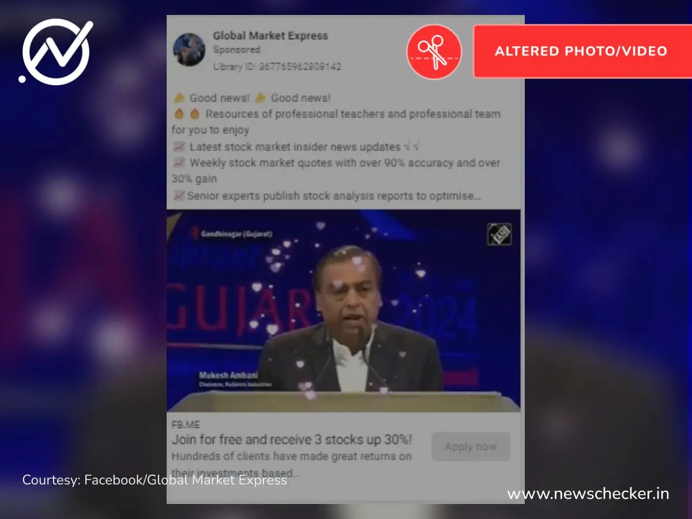Select the ALTERED PHOTO/VIDEO red label
The image size is (692, 519).
[x=582, y=51]
